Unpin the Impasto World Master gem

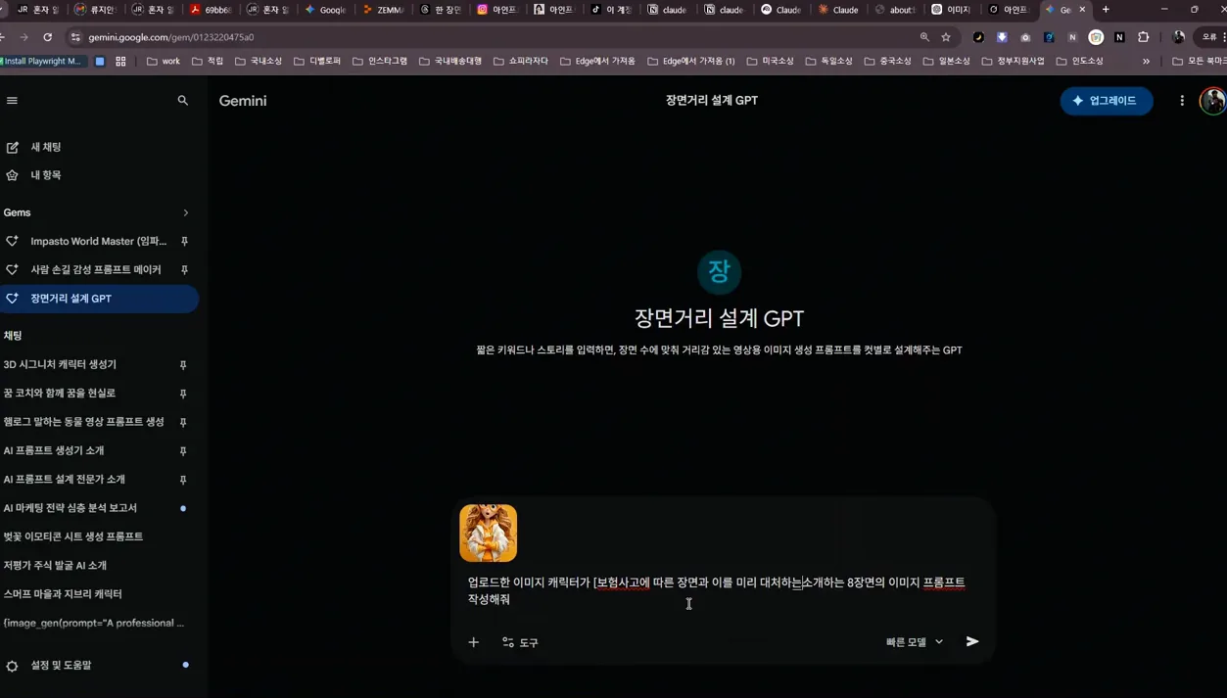pyautogui.click(x=184, y=241)
